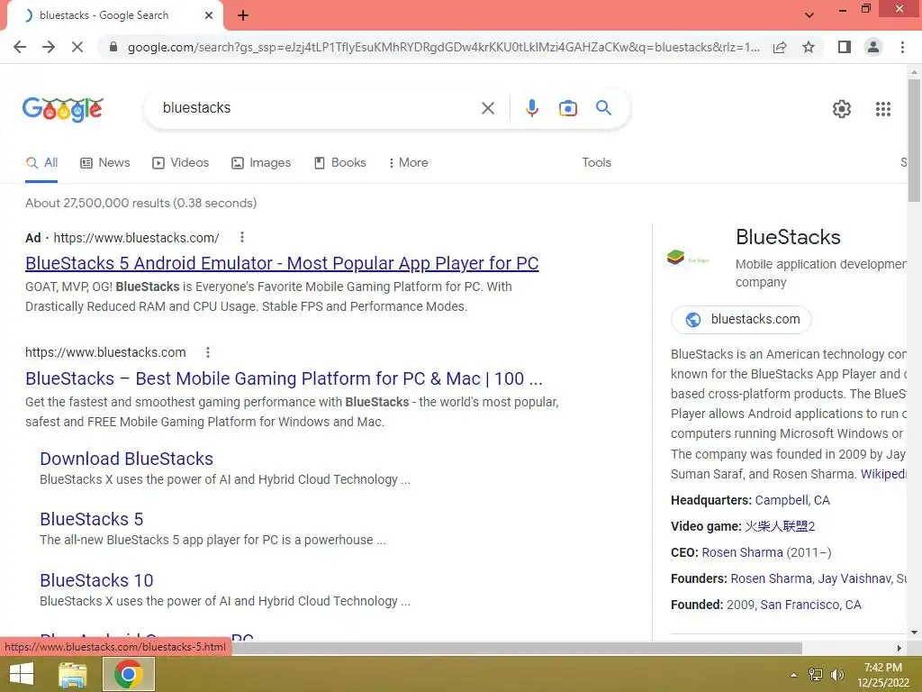
Task: Switch to the Books tab
Action: (x=339, y=163)
